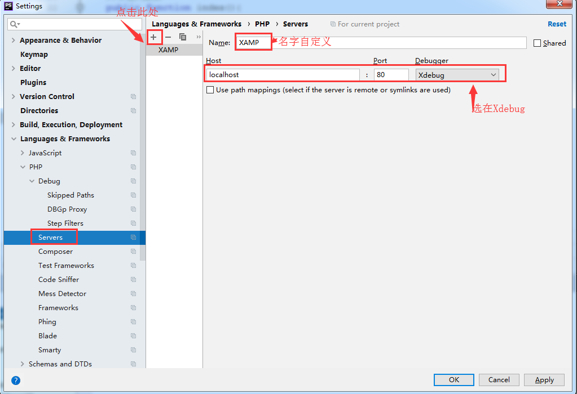This screenshot has width=577, height=394.
Task: Collapse the Debug node
Action: 32,181
